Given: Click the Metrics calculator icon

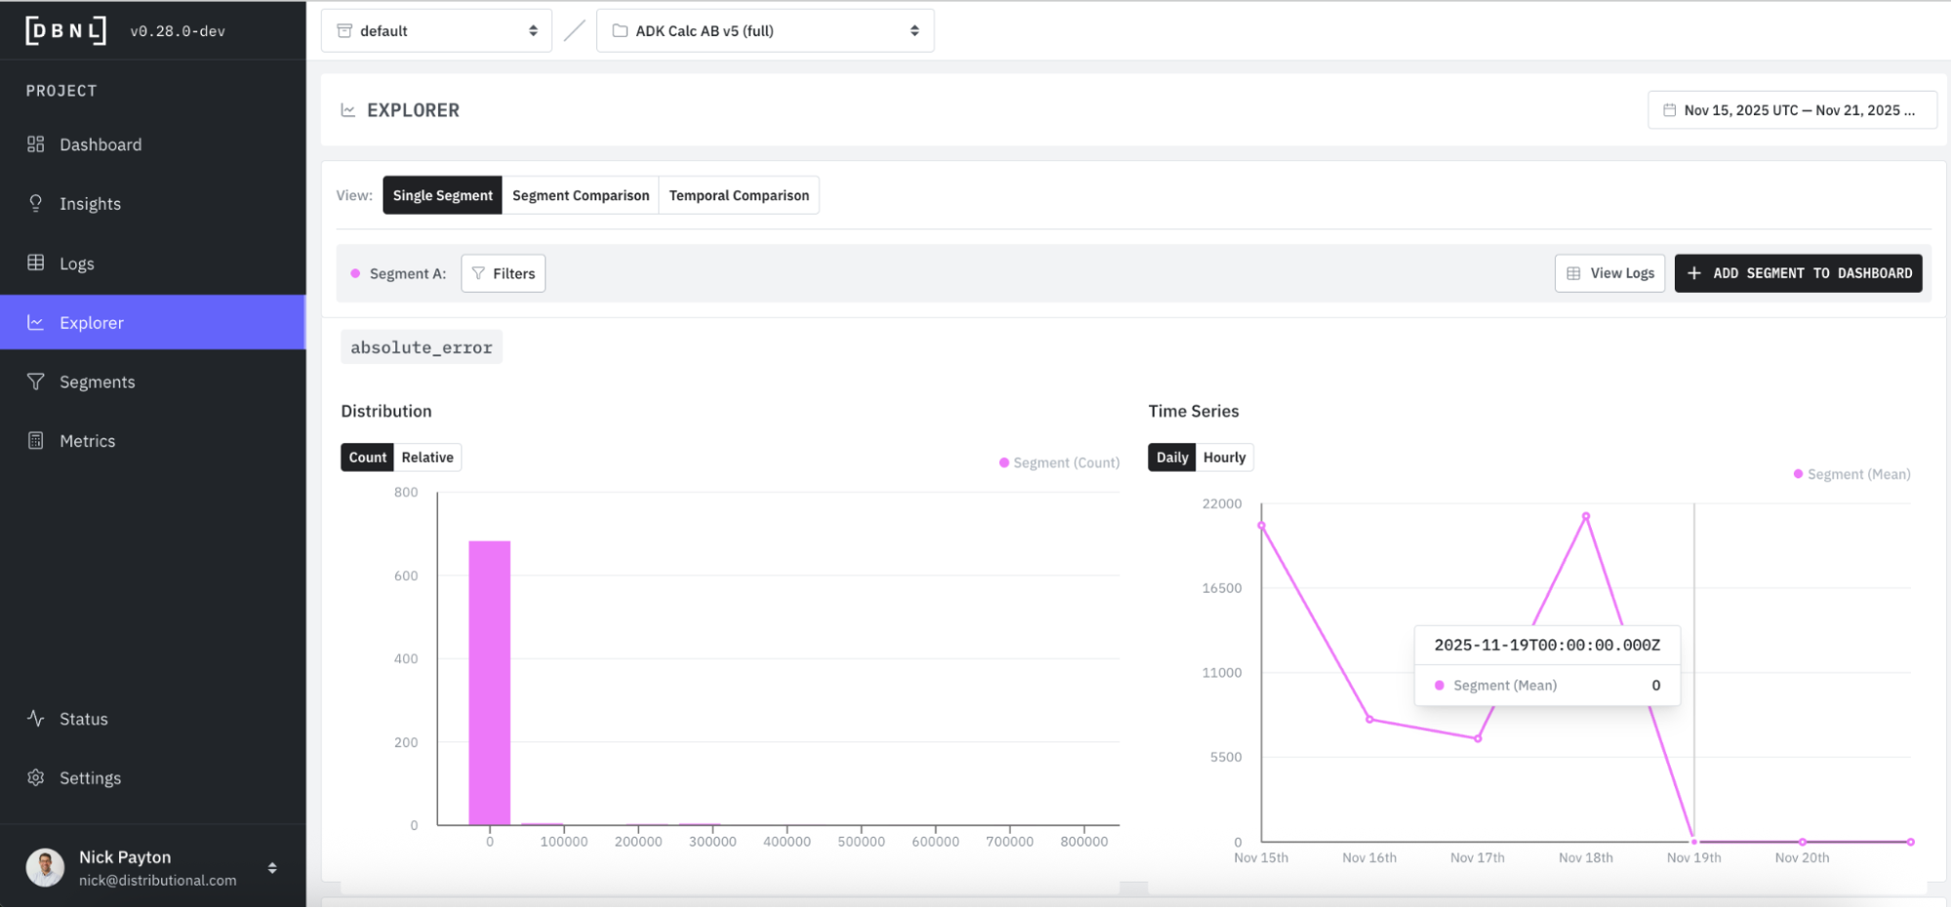Looking at the screenshot, I should coord(36,440).
